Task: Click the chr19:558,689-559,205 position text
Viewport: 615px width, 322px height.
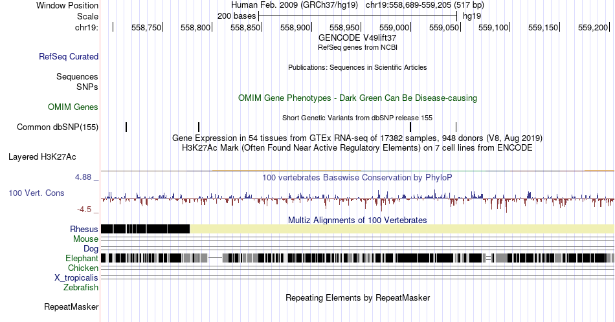Action: coord(425,5)
